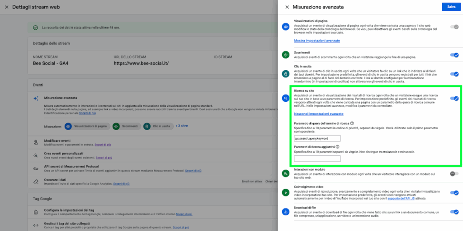Click help icon next to Parametri di ricerca aggiuntivi
463x231 pixels.
[337, 147]
